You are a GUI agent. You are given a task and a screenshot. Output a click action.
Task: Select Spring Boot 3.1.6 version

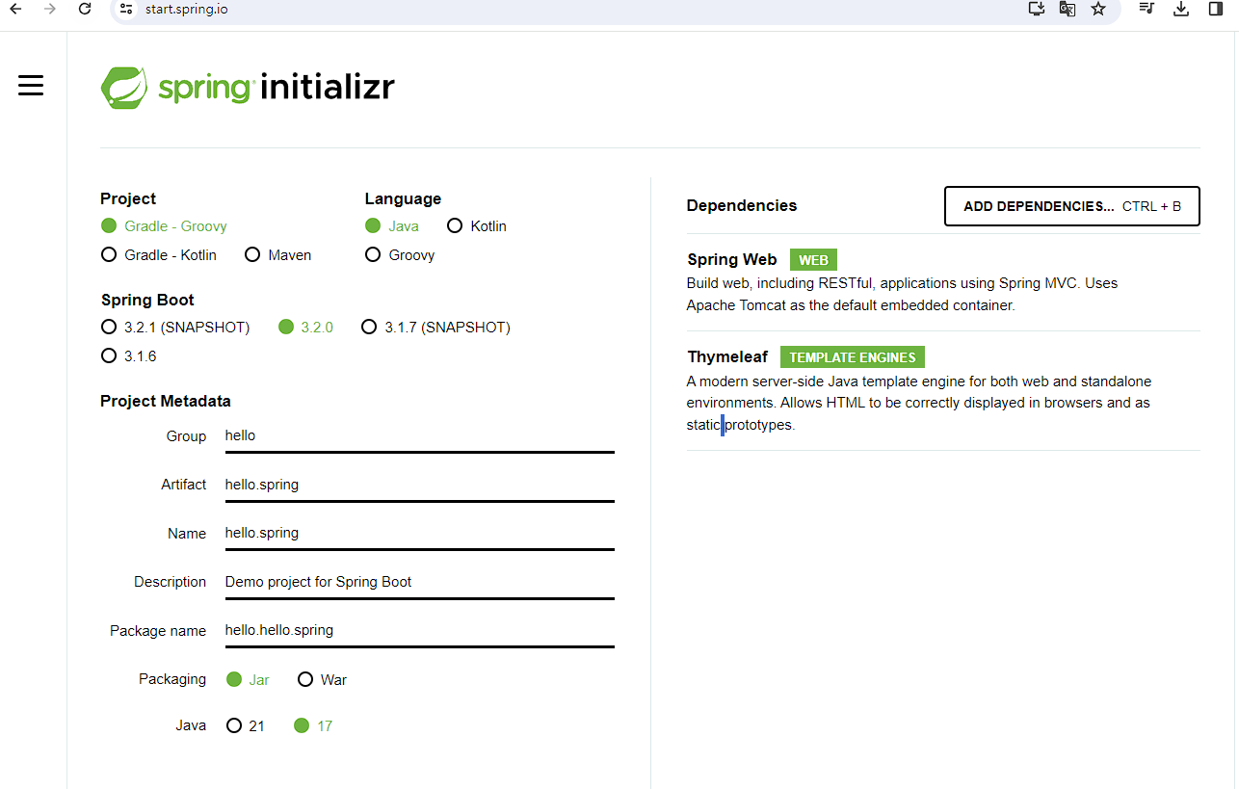(128, 356)
